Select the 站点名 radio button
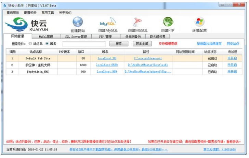 pyautogui.click(x=30, y=44)
